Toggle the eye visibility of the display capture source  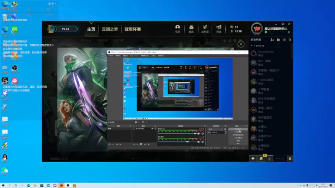pyautogui.click(x=152, y=129)
